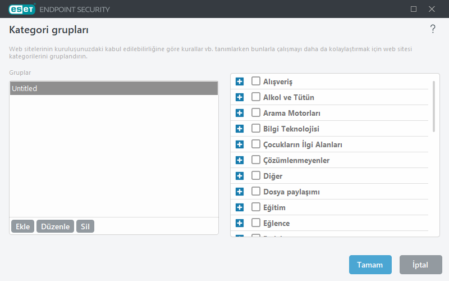Click plus icon beside Eğitim
449x281 pixels.
[240, 207]
